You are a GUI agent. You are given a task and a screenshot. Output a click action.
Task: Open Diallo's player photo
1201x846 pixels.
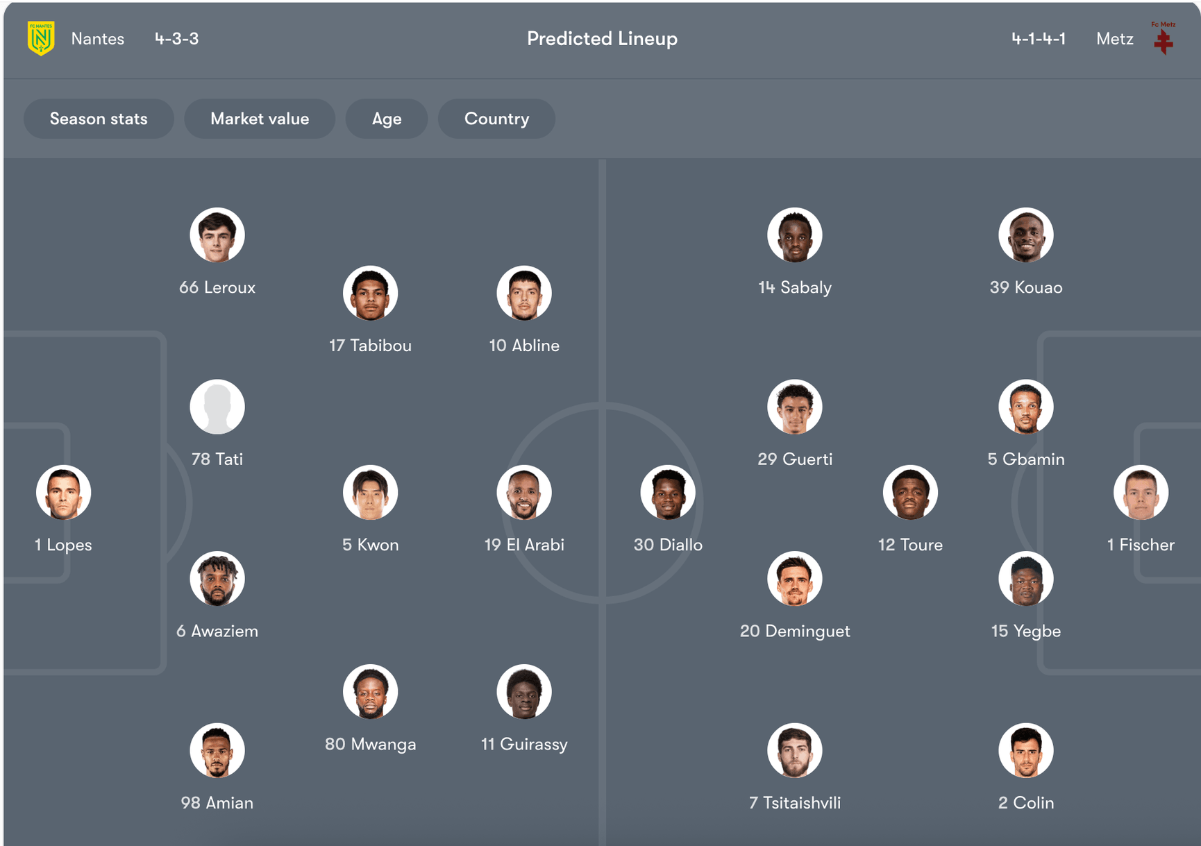pos(668,493)
